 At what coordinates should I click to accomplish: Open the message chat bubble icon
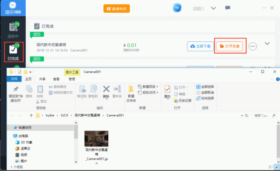tap(228, 8)
